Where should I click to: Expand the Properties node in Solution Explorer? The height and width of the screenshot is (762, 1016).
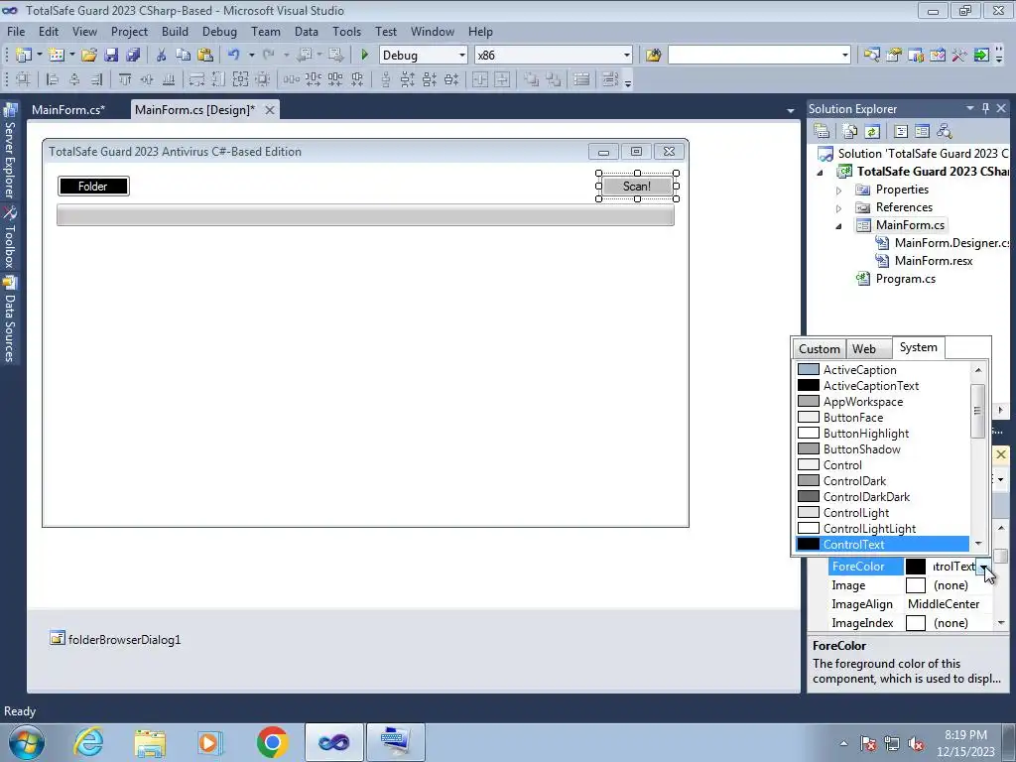838,190
